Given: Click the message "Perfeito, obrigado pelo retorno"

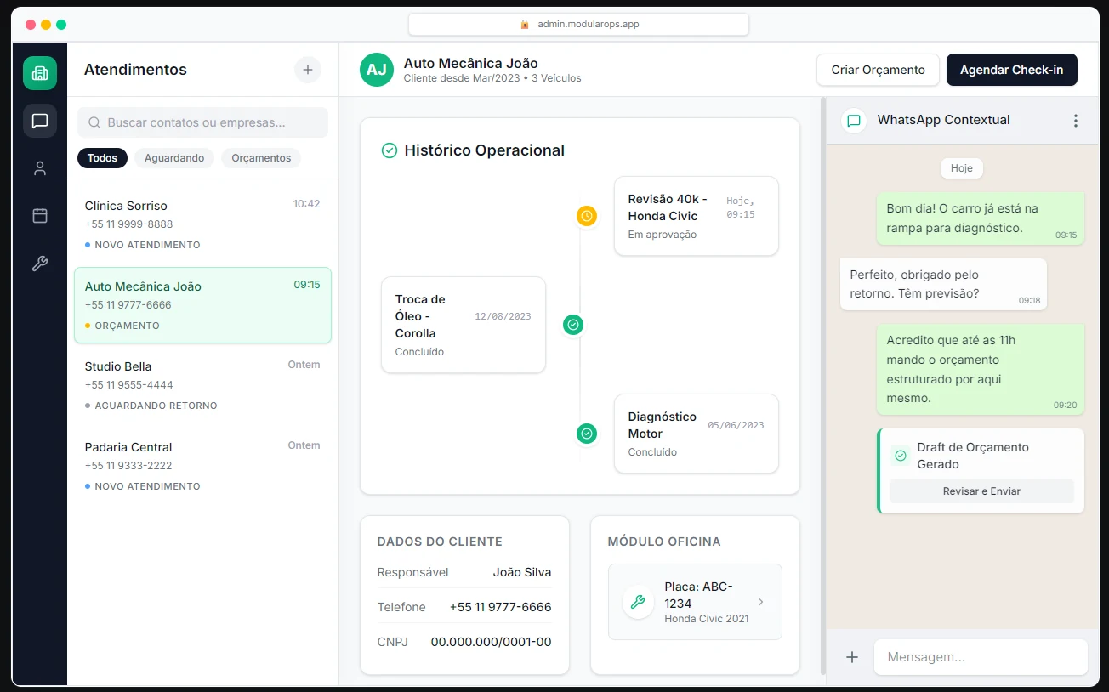Looking at the screenshot, I should (943, 285).
